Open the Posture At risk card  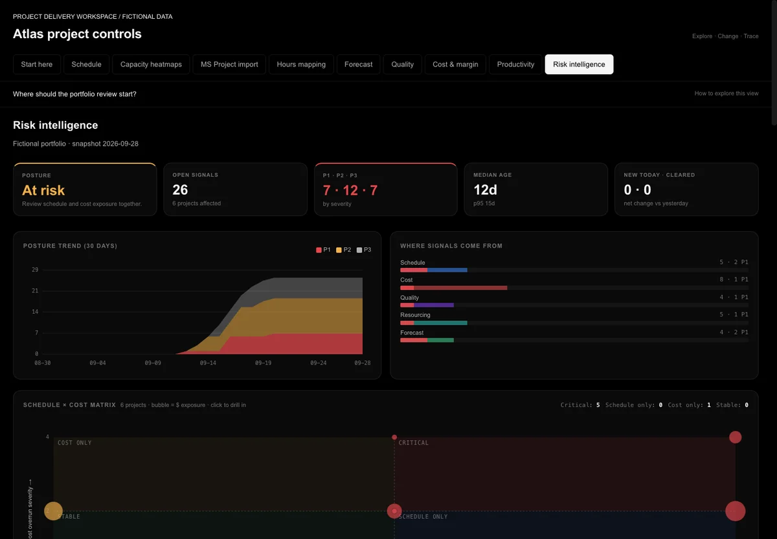pos(85,189)
